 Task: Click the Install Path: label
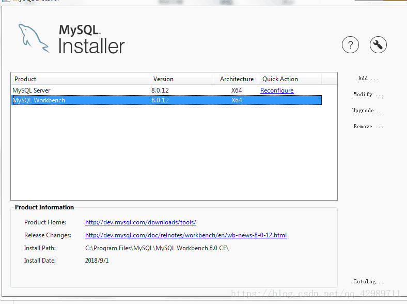40,248
